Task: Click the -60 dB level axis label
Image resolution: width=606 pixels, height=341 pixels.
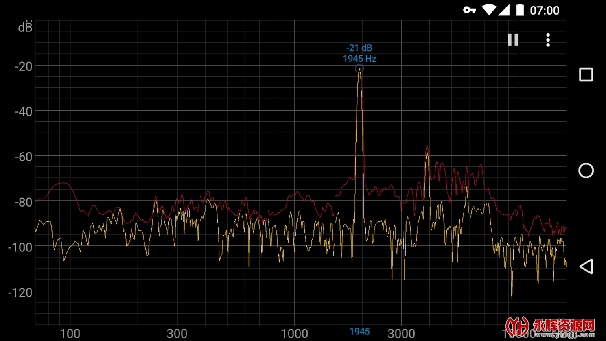Action: coord(24,157)
